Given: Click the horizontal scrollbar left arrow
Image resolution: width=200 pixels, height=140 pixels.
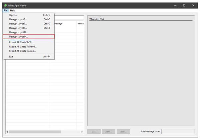Looking at the screenshot, I should pyautogui.click(x=7, y=132).
